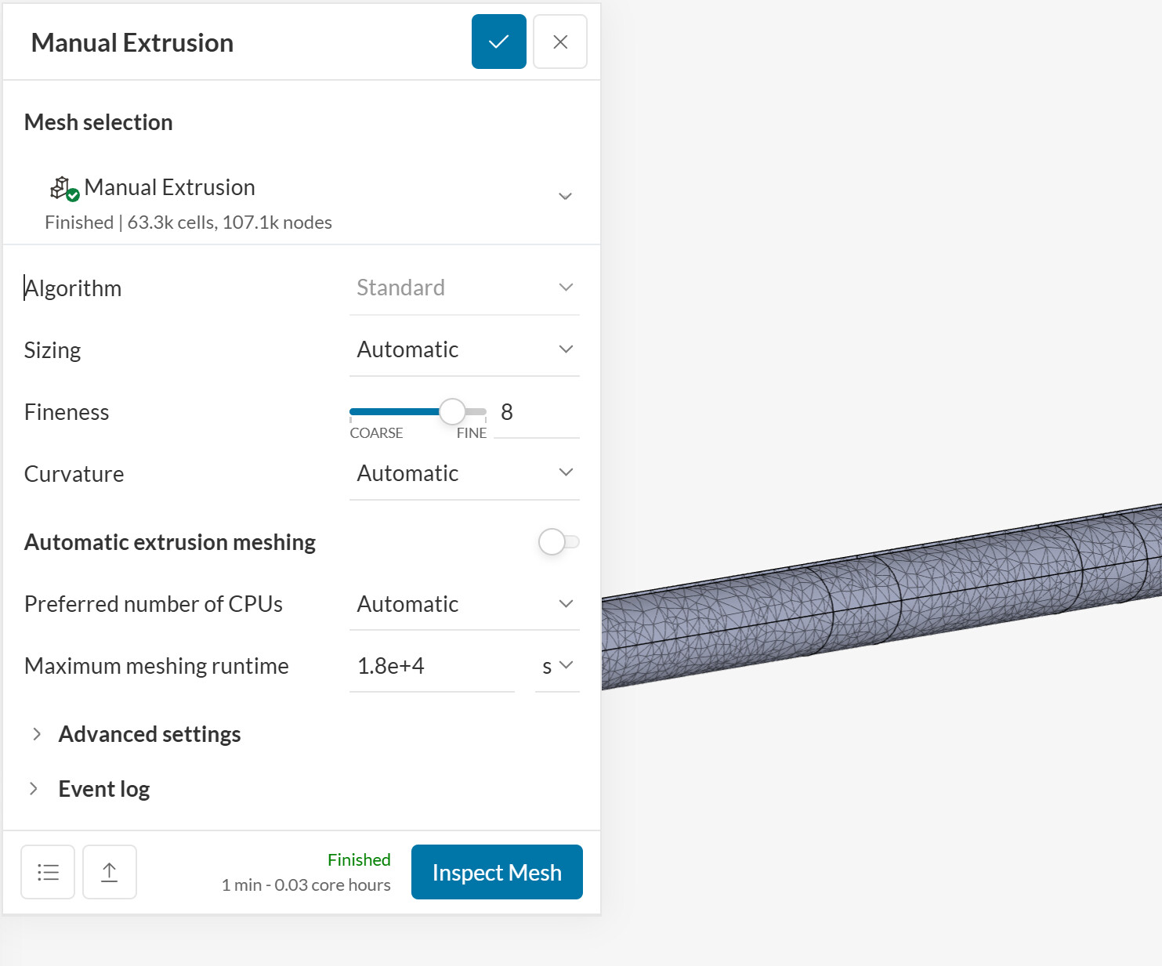This screenshot has width=1162, height=966.
Task: Confirm settings with the blue checkmark button
Action: [x=498, y=42]
